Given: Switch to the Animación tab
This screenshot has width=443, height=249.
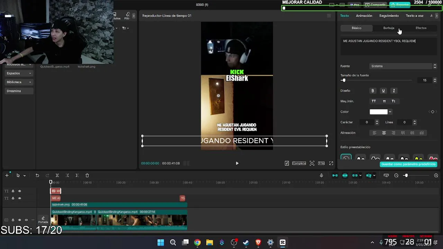Looking at the screenshot, I should [364, 16].
